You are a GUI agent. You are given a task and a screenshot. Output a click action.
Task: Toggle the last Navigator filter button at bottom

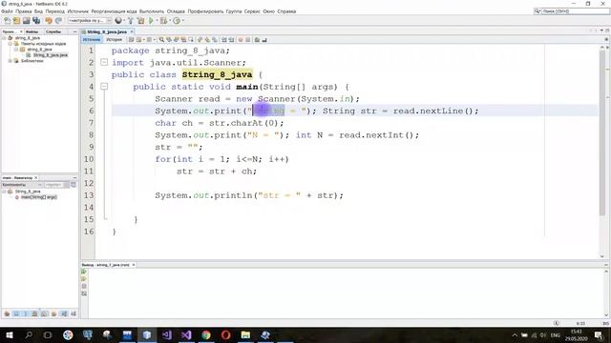point(74,313)
